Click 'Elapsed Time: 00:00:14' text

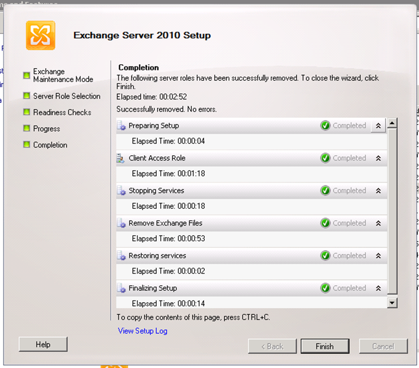tap(168, 304)
